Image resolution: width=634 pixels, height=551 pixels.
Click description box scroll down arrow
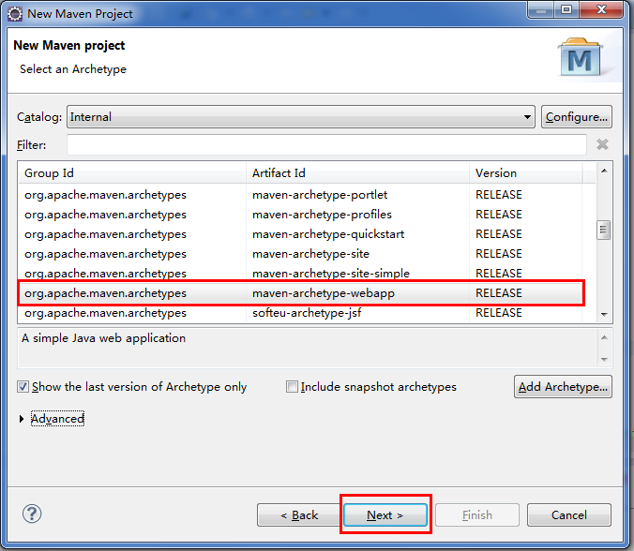click(x=604, y=359)
